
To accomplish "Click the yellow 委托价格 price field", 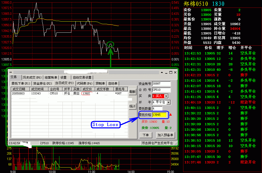I will [159, 115].
